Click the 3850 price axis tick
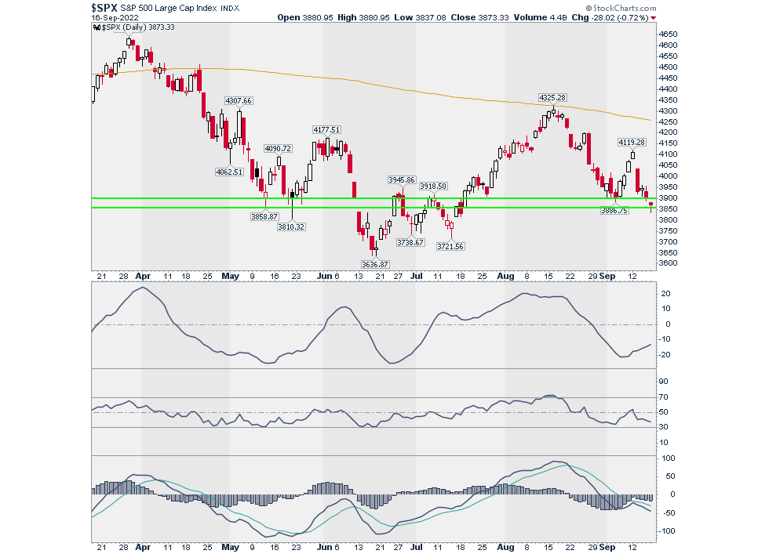769x554 pixels. (669, 209)
